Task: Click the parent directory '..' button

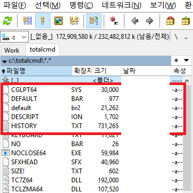Action: [186, 37]
